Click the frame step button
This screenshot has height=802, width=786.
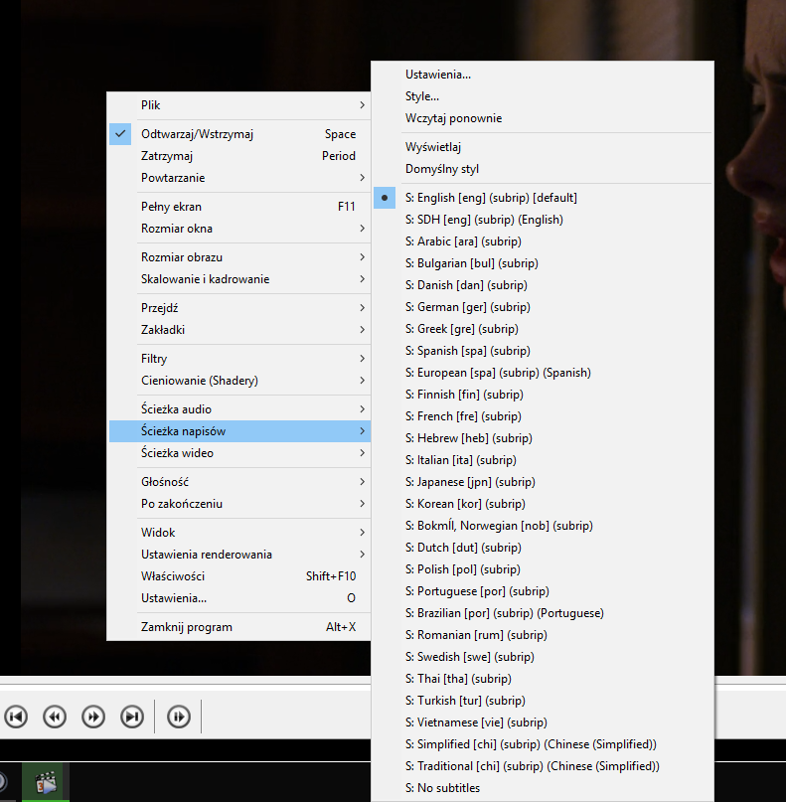(x=179, y=716)
